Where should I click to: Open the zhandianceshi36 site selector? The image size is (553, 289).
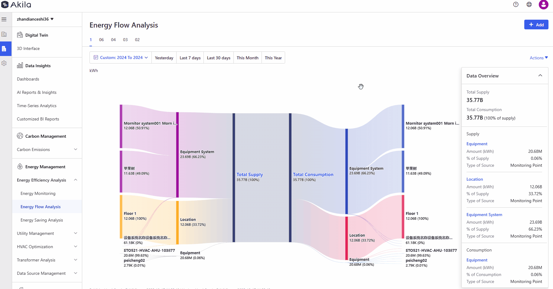click(35, 19)
